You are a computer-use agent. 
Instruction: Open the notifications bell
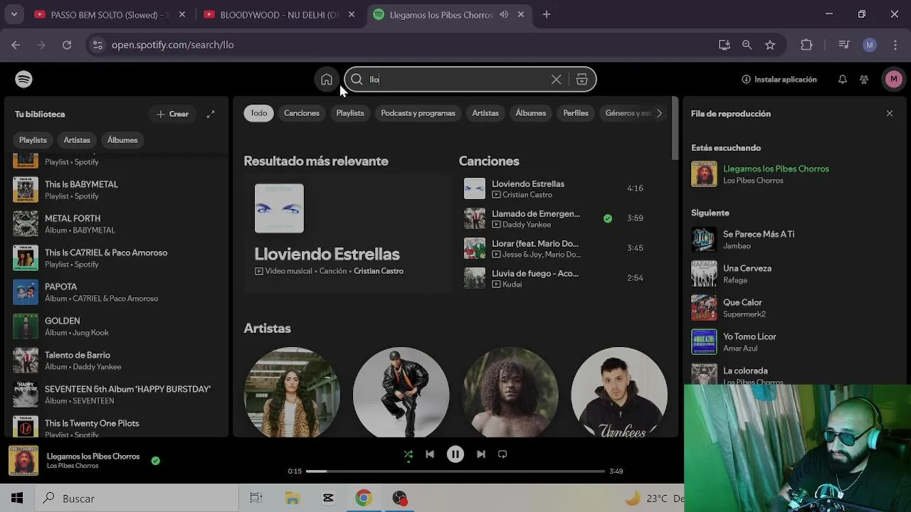(x=842, y=80)
